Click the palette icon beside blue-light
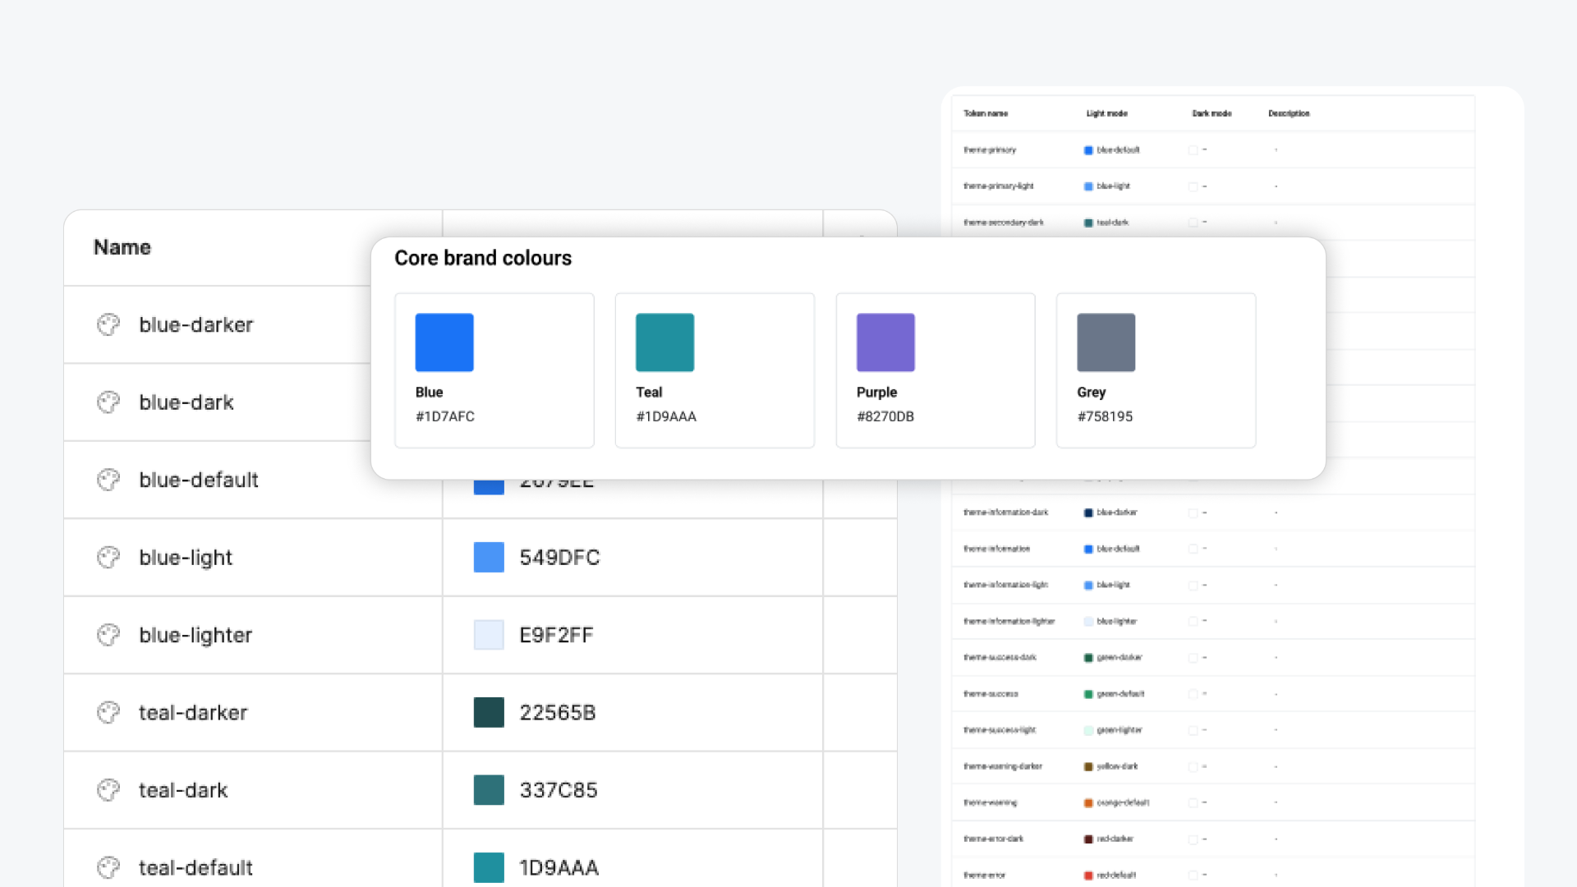Screen dimensions: 1577x887 108,557
